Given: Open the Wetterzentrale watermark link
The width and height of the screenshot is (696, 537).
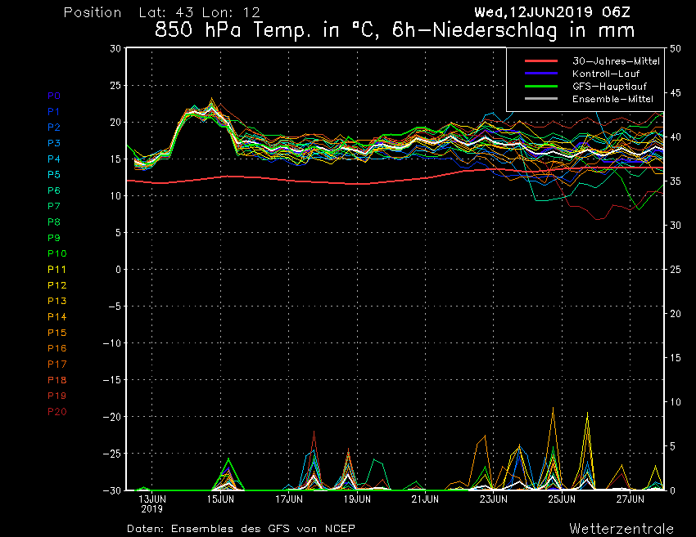Looking at the screenshot, I should pyautogui.click(x=621, y=528).
